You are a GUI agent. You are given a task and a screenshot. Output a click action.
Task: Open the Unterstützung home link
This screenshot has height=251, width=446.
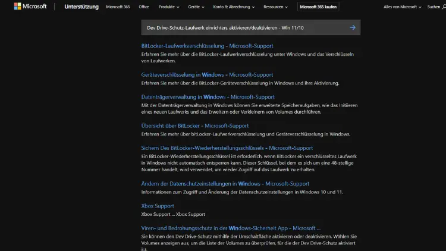pos(81,7)
